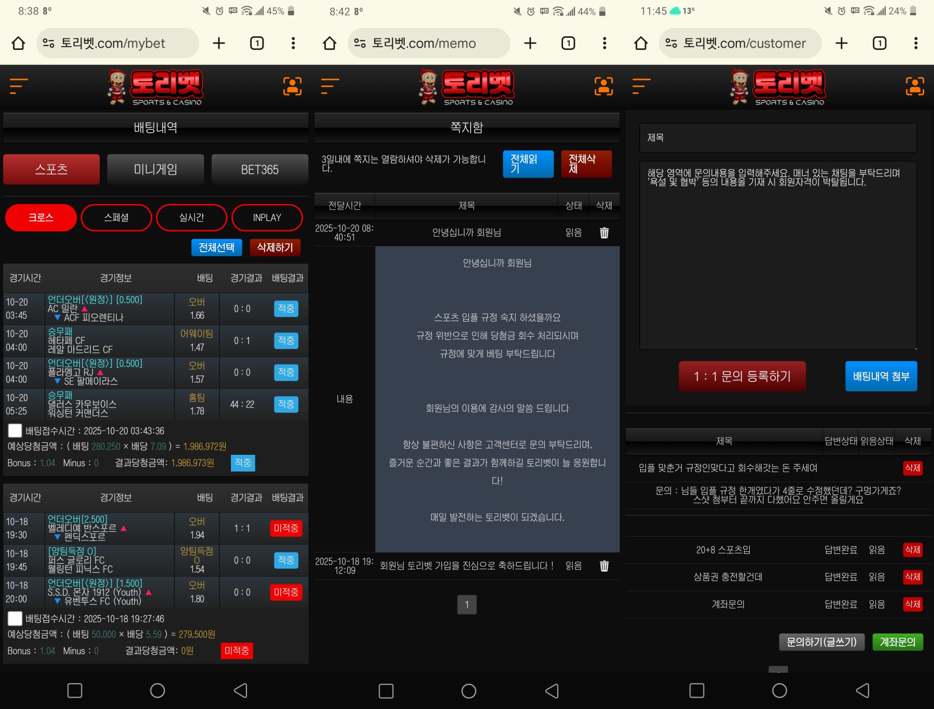
Task: Tap the 토리벳 logo on the memo page
Action: 466,87
